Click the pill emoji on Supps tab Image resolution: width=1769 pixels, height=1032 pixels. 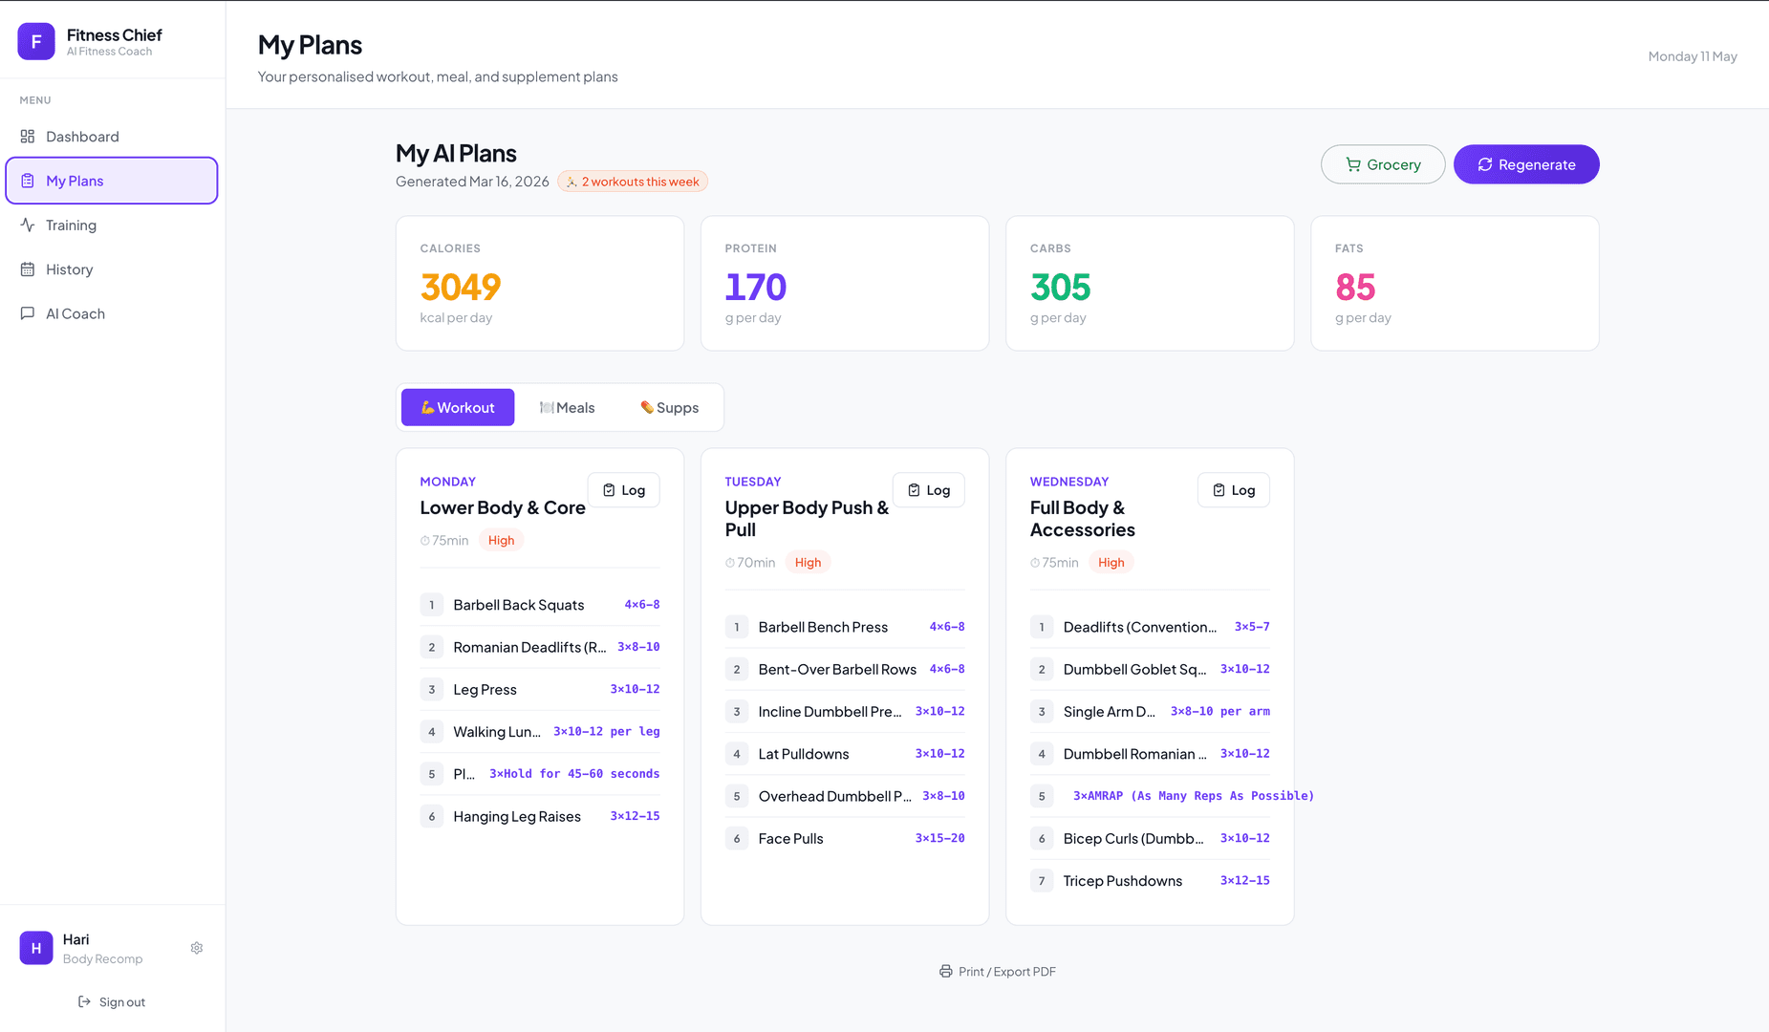[647, 407]
